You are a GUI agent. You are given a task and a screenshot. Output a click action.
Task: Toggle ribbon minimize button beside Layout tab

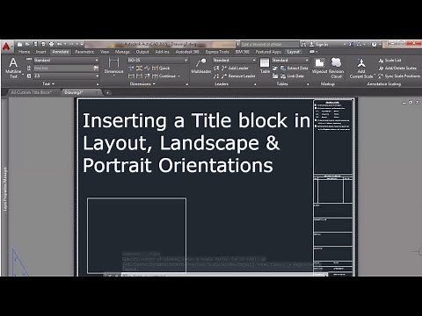313,52
